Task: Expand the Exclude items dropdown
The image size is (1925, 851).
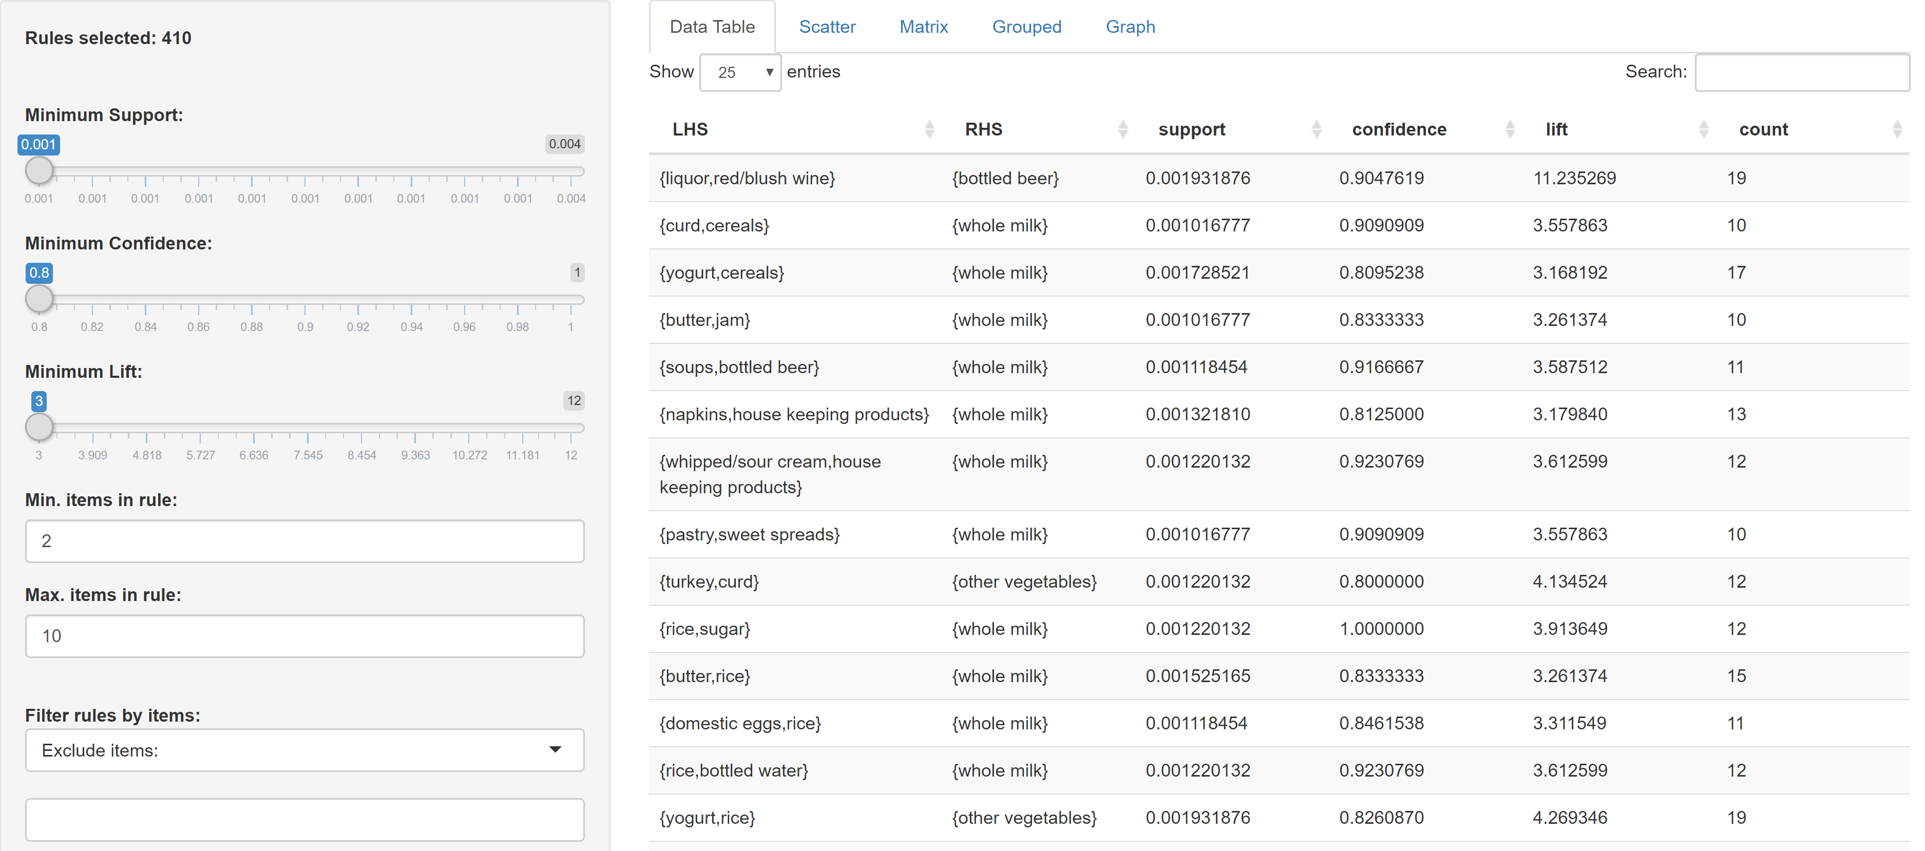Action: (x=305, y=750)
